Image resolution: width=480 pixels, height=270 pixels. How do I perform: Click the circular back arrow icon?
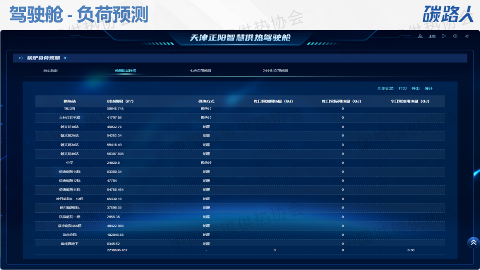point(455,36)
